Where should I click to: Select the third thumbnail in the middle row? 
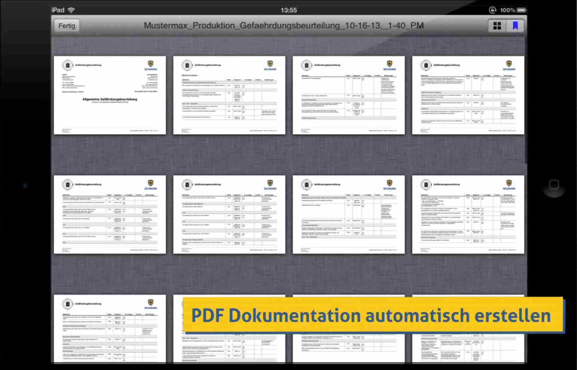[348, 215]
